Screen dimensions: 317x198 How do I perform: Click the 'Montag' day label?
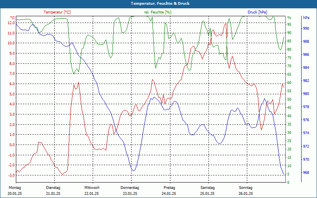[15, 188]
